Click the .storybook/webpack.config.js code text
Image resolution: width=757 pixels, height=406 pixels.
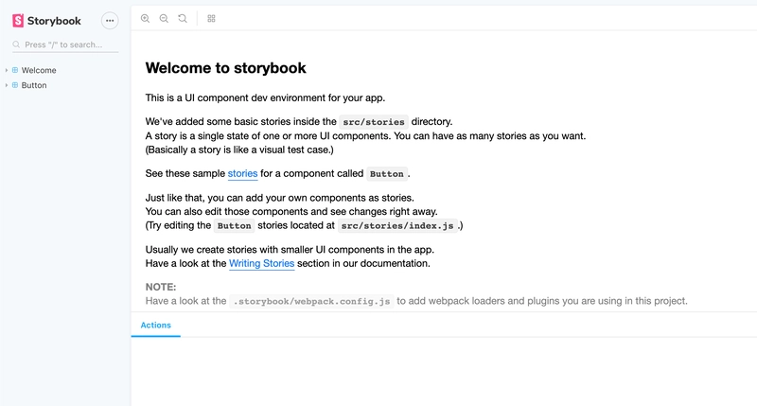311,301
